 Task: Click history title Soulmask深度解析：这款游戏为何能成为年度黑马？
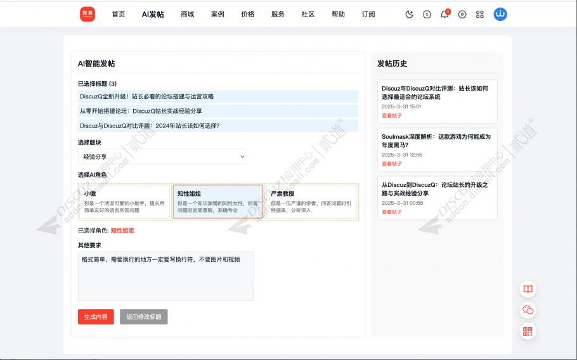point(436,141)
